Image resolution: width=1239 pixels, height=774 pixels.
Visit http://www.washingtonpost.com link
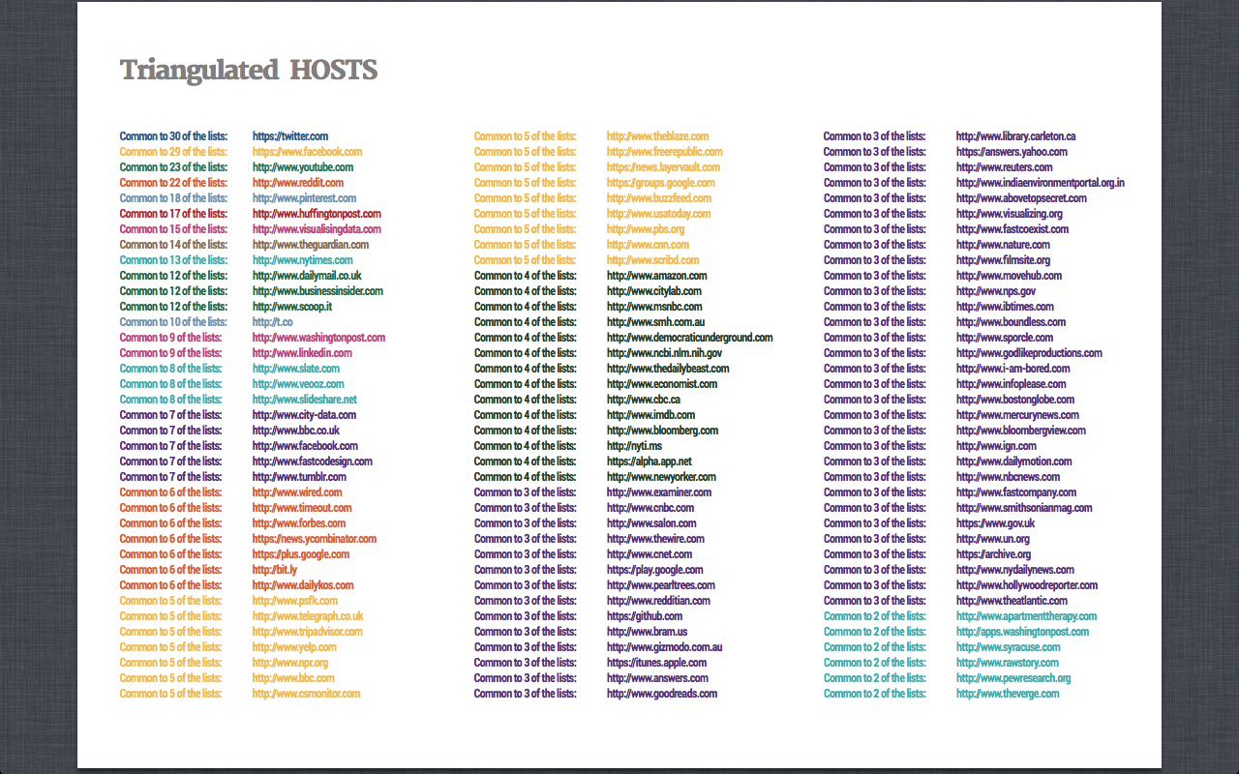tap(319, 338)
